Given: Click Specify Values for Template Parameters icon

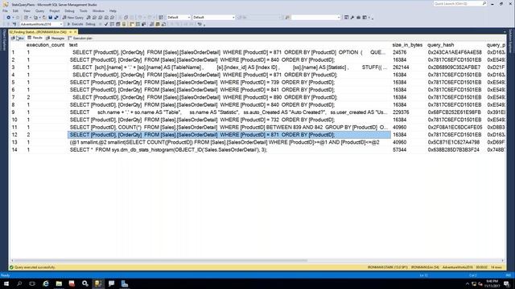Looking at the screenshot, I should coord(200,24).
